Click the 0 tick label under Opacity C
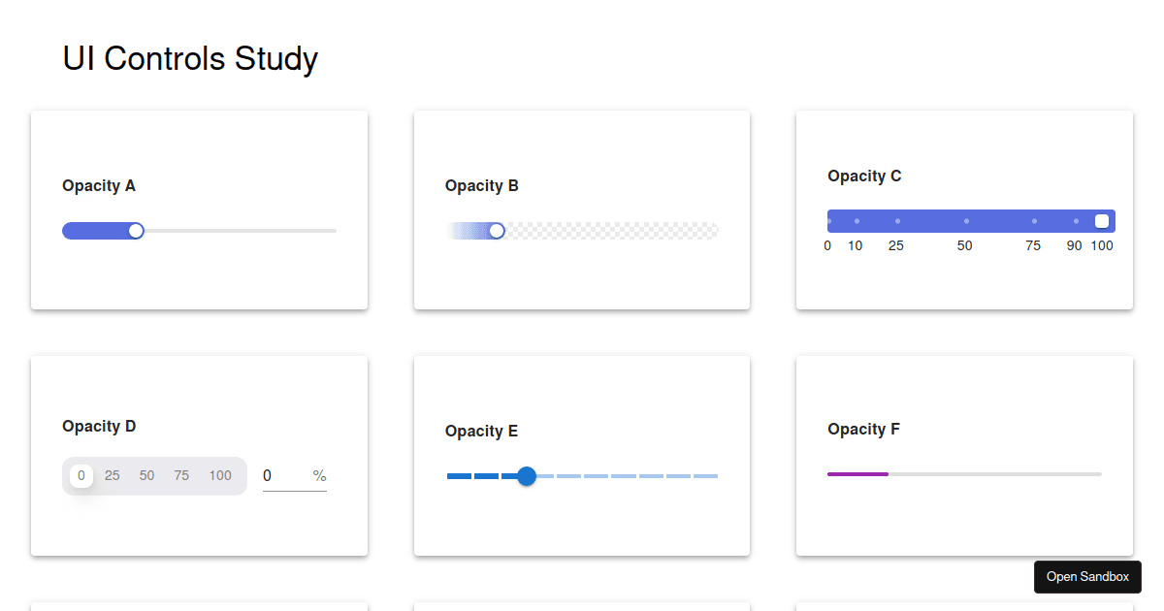Image resolution: width=1164 pixels, height=611 pixels. coord(827,245)
